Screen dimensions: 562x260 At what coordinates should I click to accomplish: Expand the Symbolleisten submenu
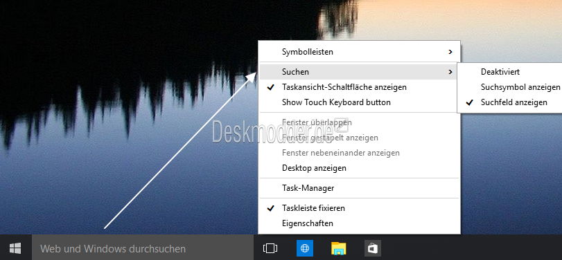click(360, 52)
